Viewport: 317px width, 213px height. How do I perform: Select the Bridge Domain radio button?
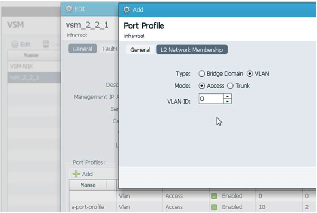click(x=201, y=73)
